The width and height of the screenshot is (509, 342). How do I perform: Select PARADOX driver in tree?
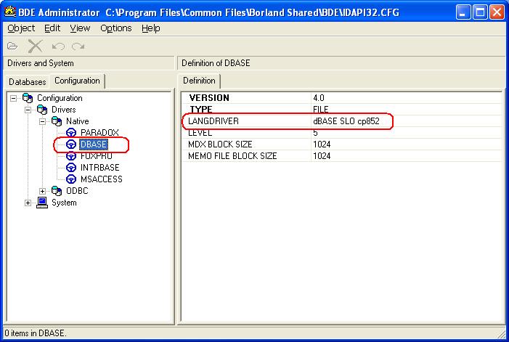point(99,132)
